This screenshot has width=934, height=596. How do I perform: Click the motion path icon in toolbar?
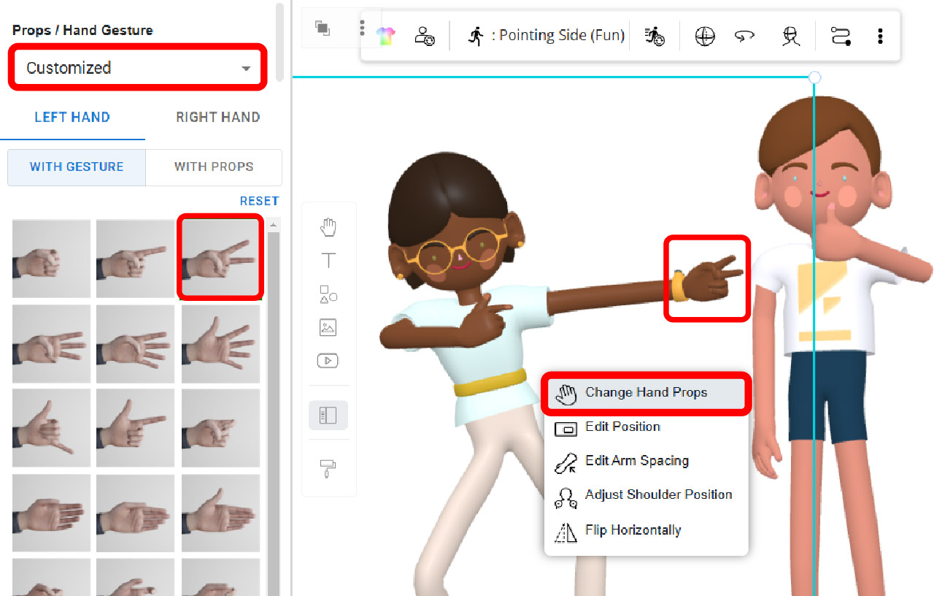coord(838,34)
